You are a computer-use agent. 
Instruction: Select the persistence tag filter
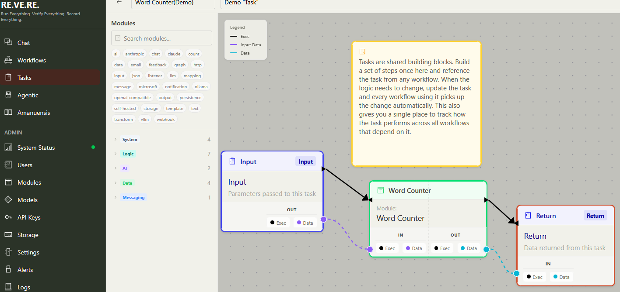coord(190,98)
